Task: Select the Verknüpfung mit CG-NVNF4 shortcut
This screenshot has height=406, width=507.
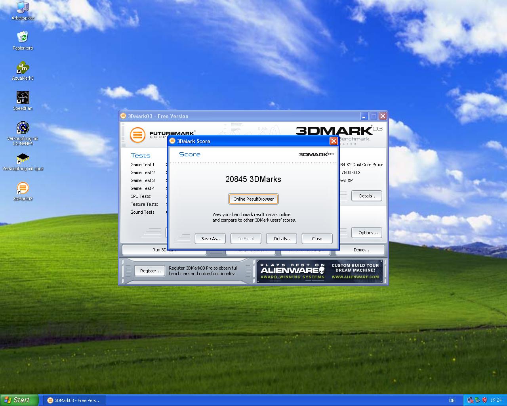Action: tap(23, 134)
